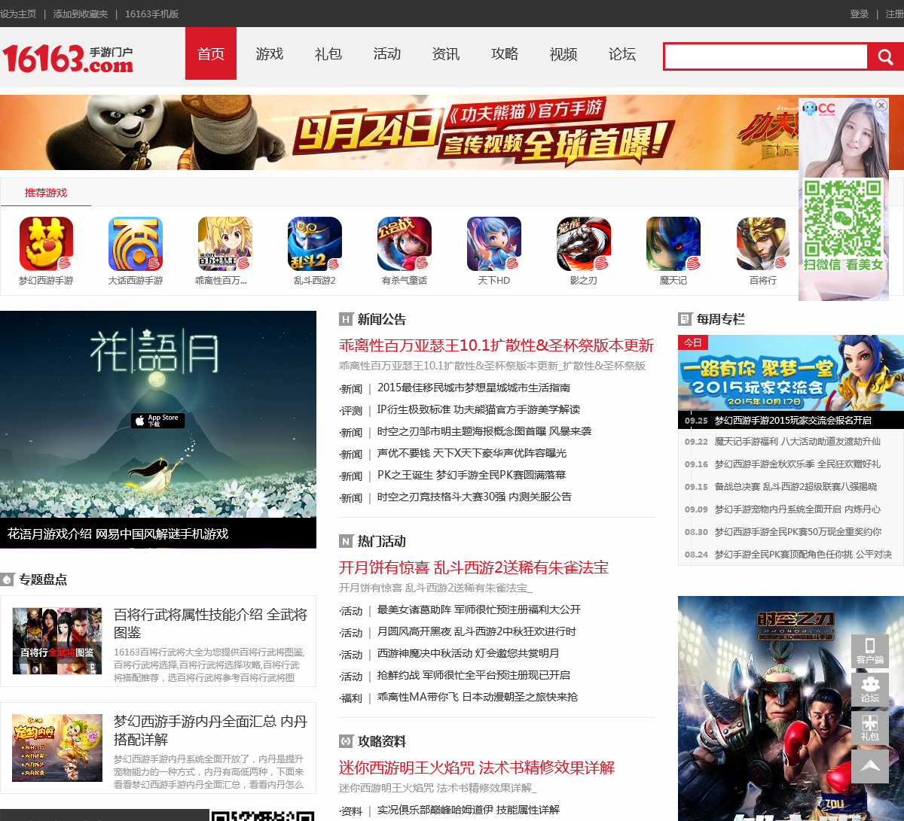Open article 梦幻西游手游内丹全面汇总 内丹搭配详解
904x821 pixels.
point(210,731)
